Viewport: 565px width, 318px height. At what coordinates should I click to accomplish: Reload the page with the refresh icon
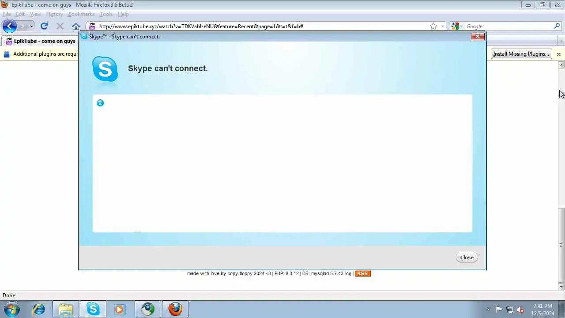pyautogui.click(x=44, y=26)
